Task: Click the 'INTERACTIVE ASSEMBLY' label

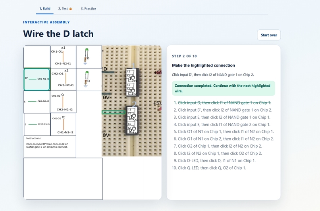Action: (x=46, y=22)
